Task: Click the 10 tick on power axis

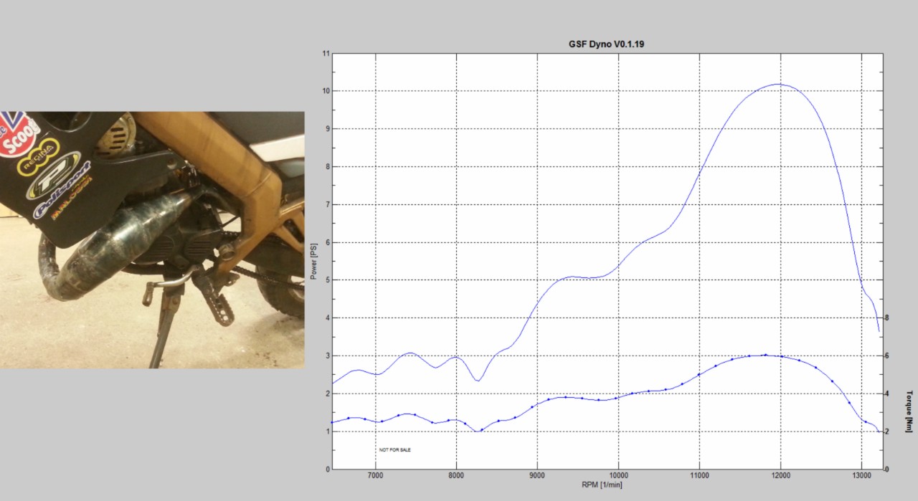Action: (x=325, y=91)
